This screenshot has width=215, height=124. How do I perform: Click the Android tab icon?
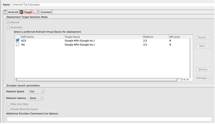coord(6,12)
